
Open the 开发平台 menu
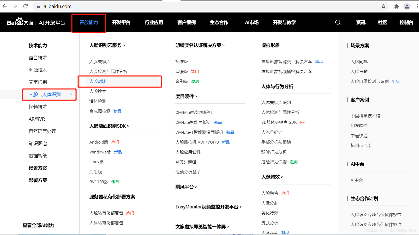click(121, 22)
